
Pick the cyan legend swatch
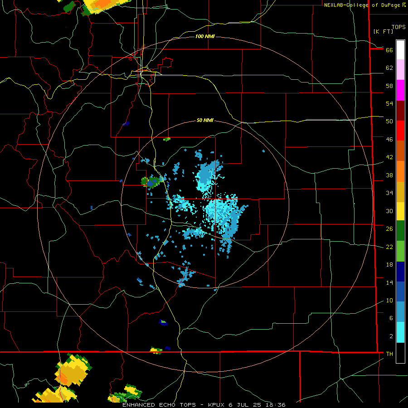click(400, 332)
